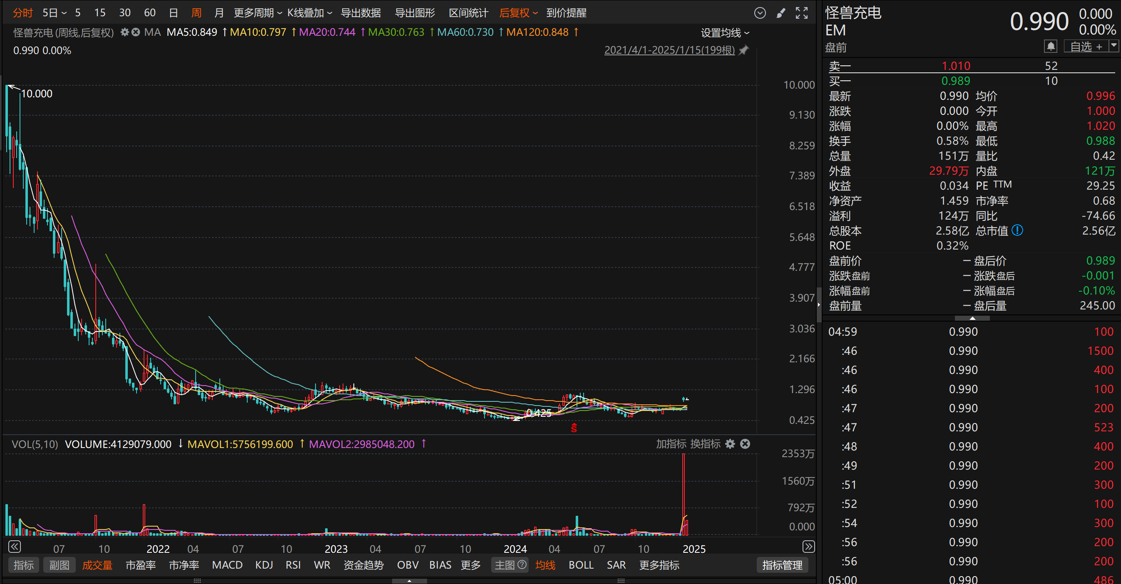This screenshot has height=584, width=1121.
Task: Click the 买一 price 0.989
Action: (x=956, y=81)
